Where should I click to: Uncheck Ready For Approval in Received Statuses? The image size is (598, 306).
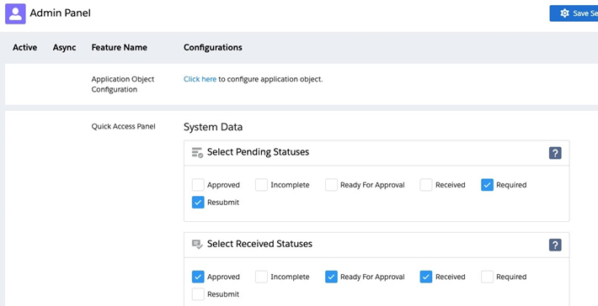click(x=331, y=277)
